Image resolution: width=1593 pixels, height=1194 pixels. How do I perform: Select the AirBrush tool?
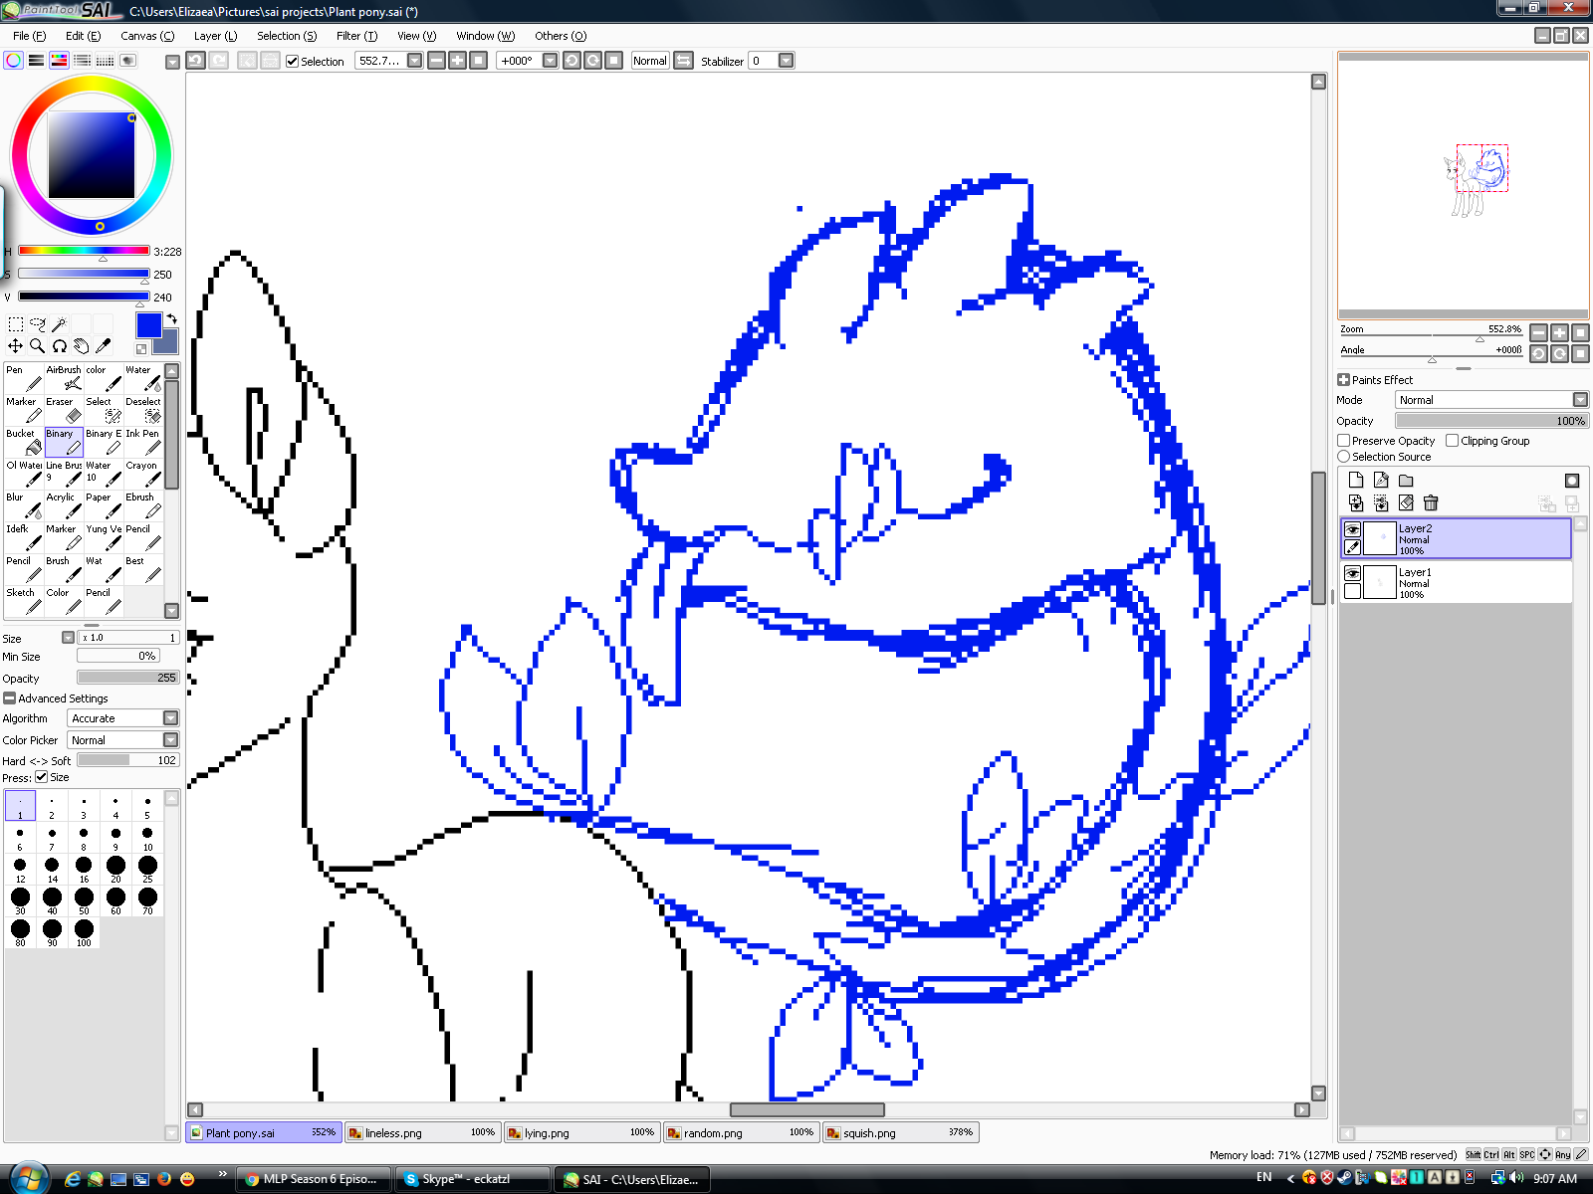tap(64, 378)
